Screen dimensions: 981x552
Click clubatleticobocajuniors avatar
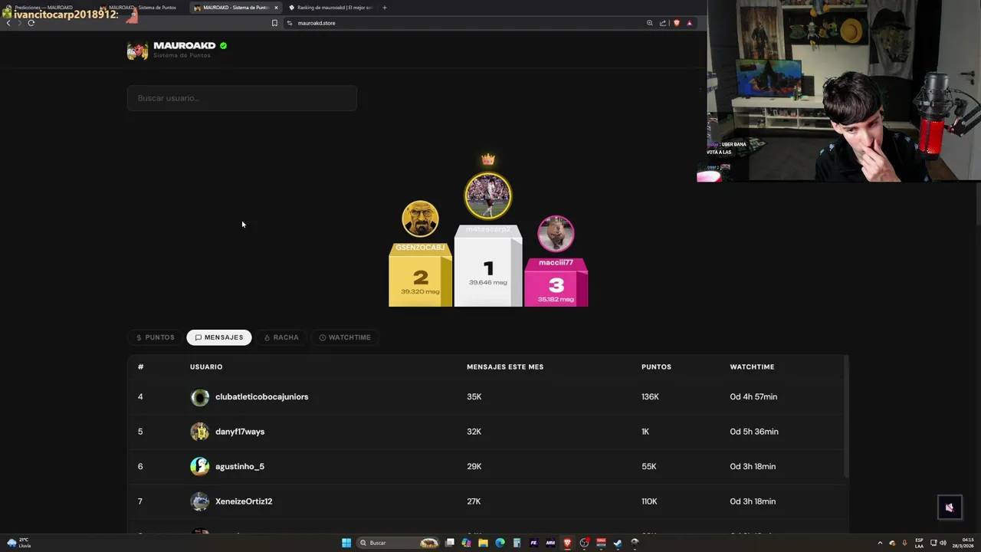click(200, 397)
